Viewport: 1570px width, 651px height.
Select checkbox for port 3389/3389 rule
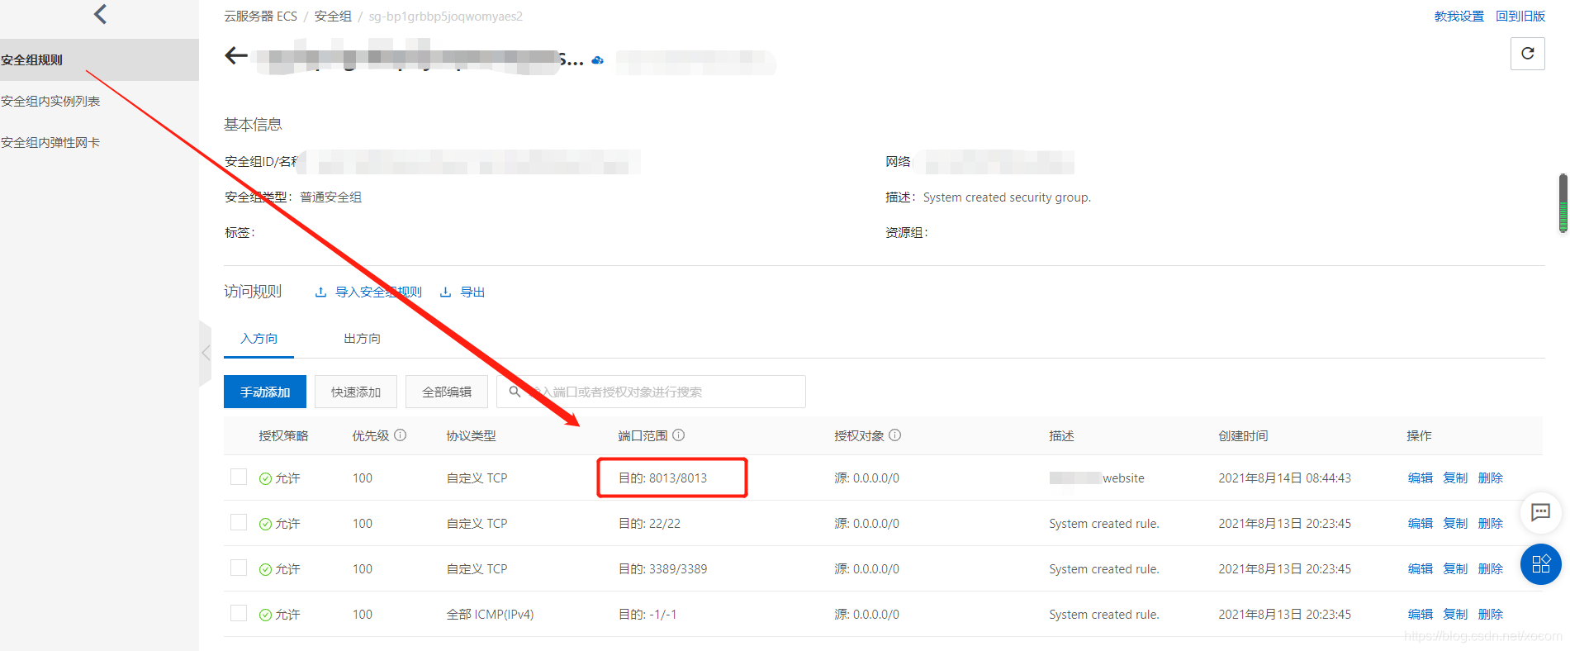tap(239, 568)
